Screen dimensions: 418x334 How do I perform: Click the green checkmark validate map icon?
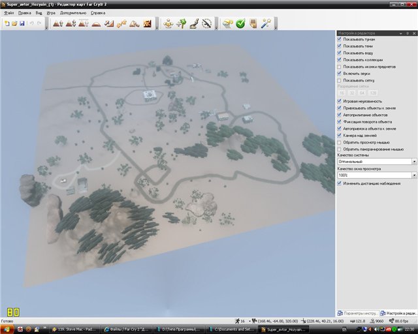coord(240,23)
